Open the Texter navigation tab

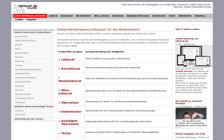[x=172, y=16]
